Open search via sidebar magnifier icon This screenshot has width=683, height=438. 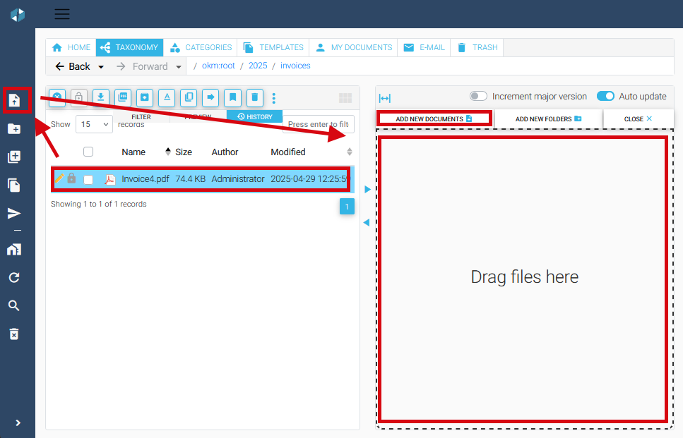click(14, 305)
